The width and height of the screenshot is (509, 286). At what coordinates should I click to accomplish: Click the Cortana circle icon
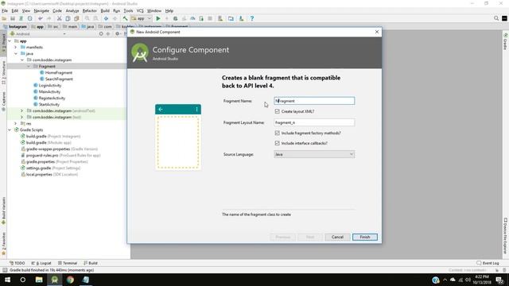click(x=23, y=280)
